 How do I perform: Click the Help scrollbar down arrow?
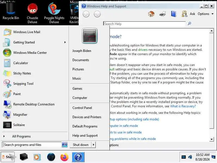coord(212,139)
